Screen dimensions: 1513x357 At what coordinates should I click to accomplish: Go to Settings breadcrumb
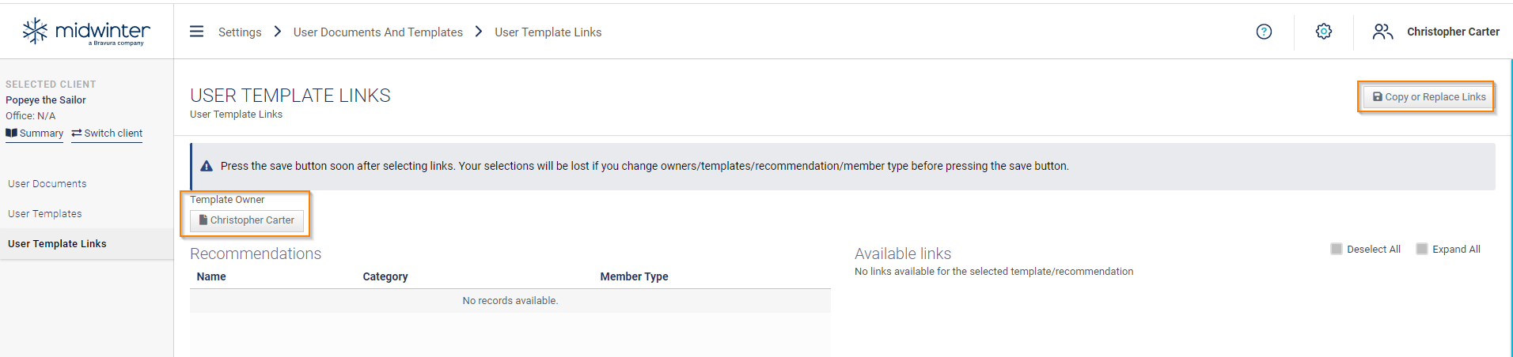[240, 32]
